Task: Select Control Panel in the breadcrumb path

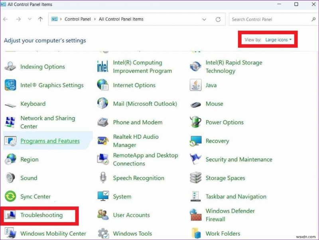Action: [x=78, y=19]
